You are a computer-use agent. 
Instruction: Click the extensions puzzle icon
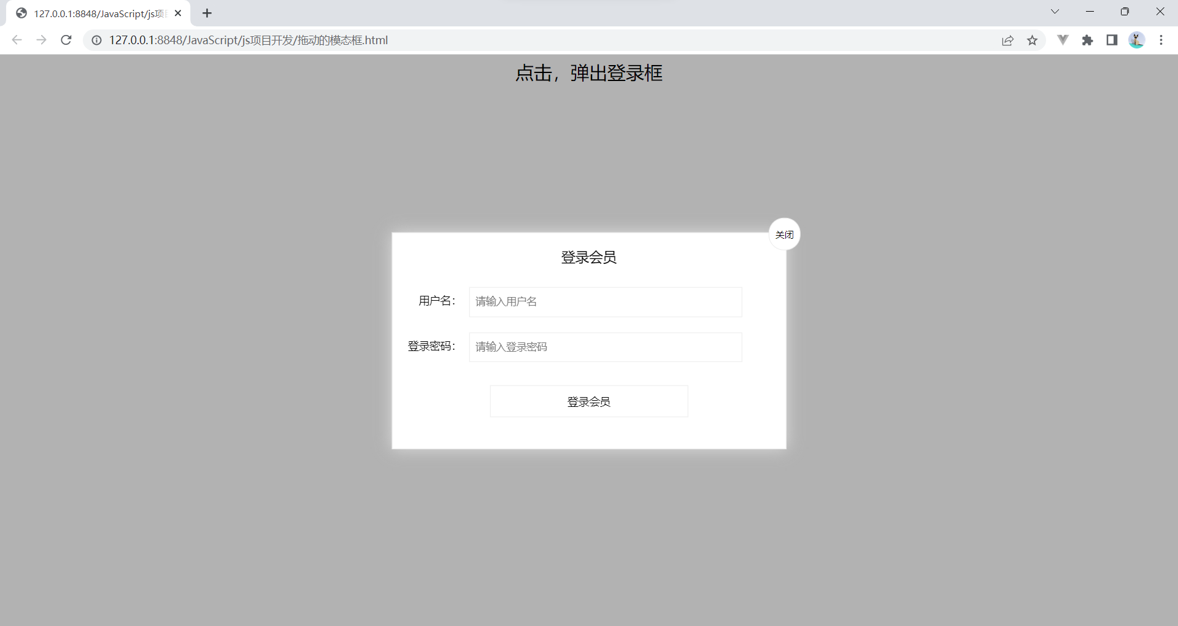pos(1088,40)
